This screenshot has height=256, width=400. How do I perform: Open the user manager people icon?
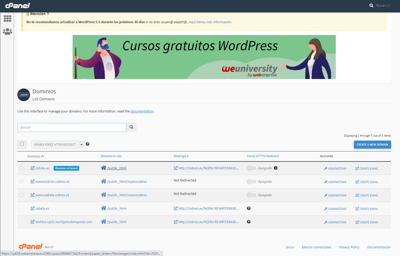[7, 32]
